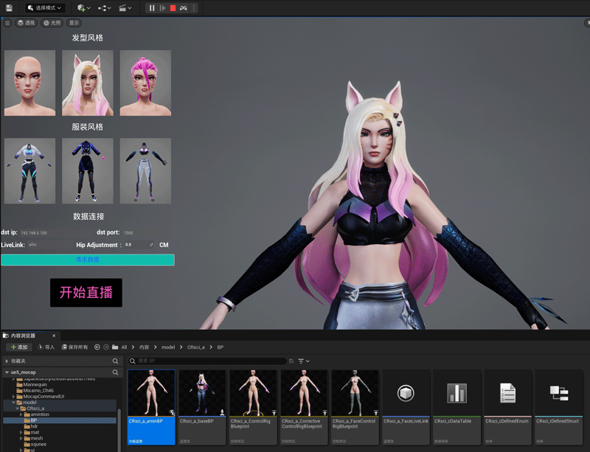Go back with the content browser history arrow
This screenshot has width=590, height=452.
[97, 347]
